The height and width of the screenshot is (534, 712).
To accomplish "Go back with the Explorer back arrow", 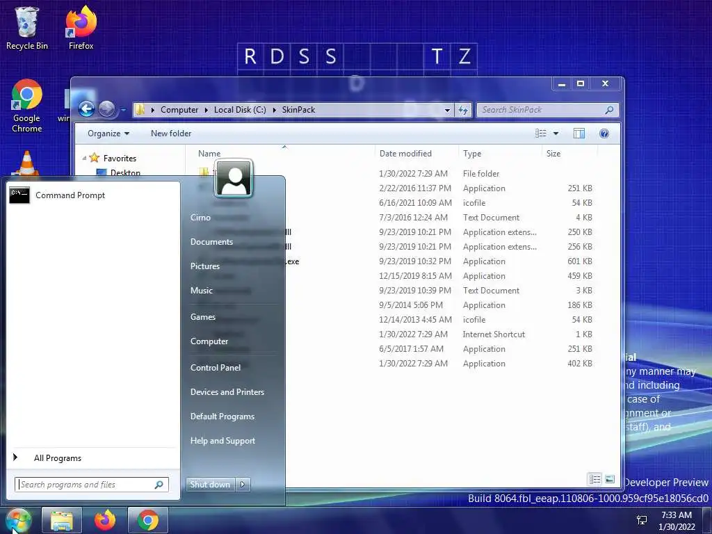I will [86, 109].
